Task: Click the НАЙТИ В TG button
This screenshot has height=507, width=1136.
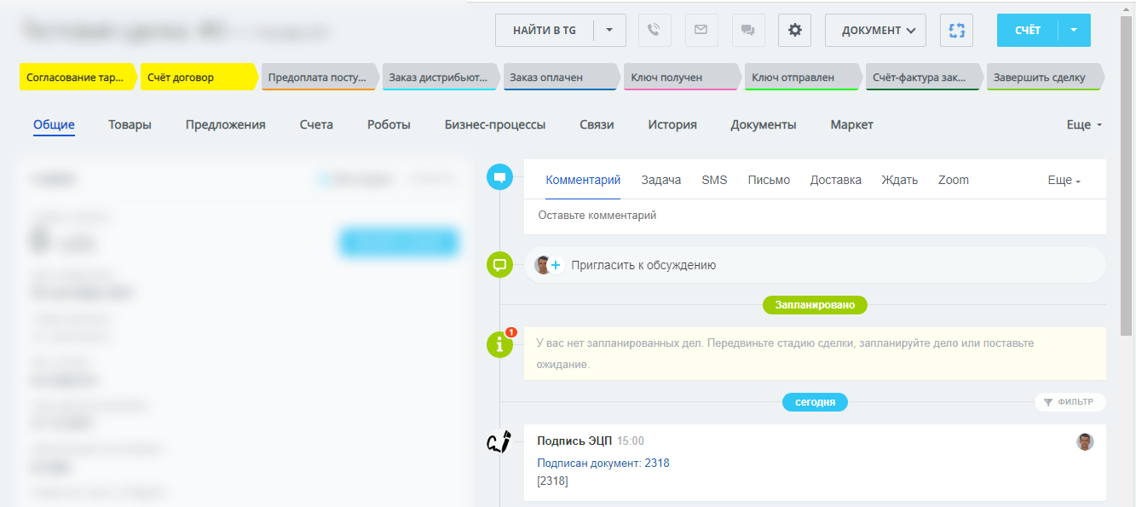Action: (545, 30)
